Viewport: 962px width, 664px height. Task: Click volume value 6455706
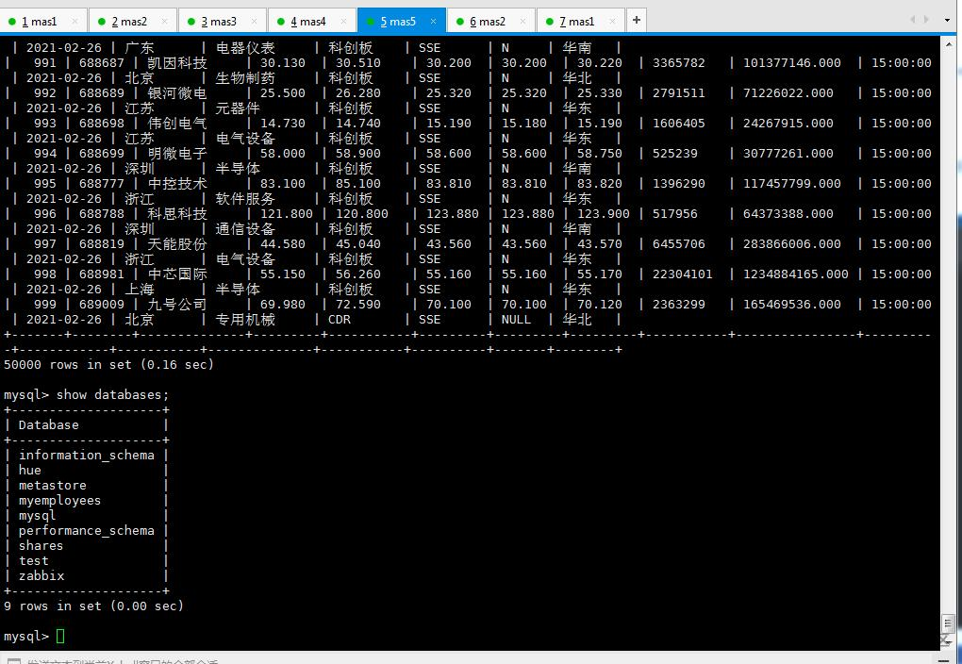pyautogui.click(x=678, y=243)
